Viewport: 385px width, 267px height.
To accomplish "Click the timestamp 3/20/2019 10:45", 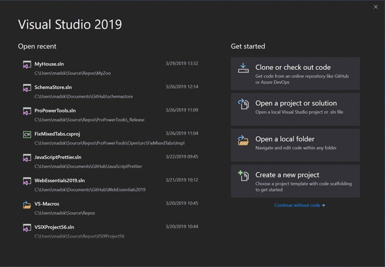I will pyautogui.click(x=182, y=203).
